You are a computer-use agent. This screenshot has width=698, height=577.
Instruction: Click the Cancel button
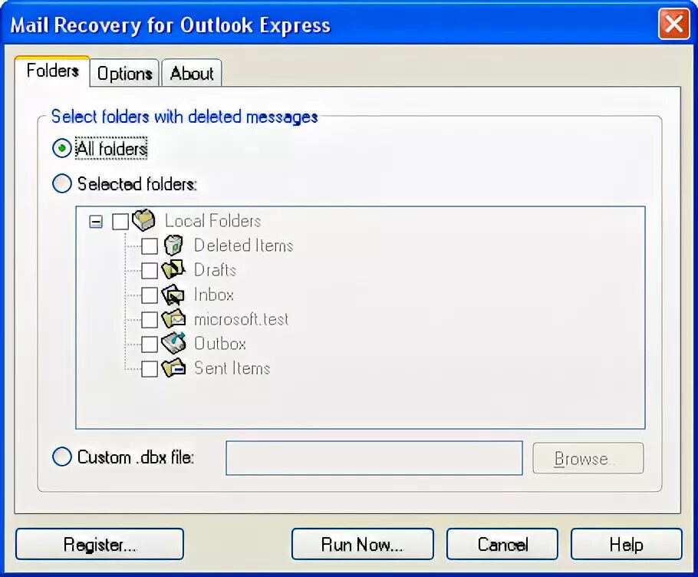pyautogui.click(x=502, y=544)
